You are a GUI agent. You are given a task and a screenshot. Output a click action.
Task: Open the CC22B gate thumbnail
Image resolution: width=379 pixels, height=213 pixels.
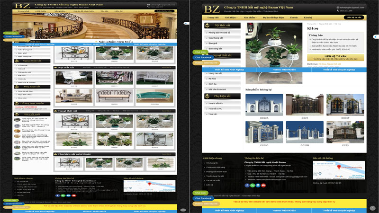pos(305,132)
